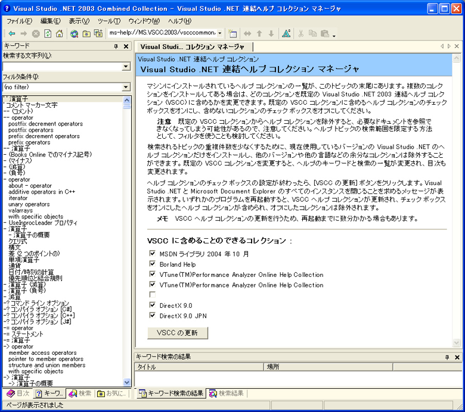
Task: Close the キーワード検索の結果 panel
Action: (457, 357)
